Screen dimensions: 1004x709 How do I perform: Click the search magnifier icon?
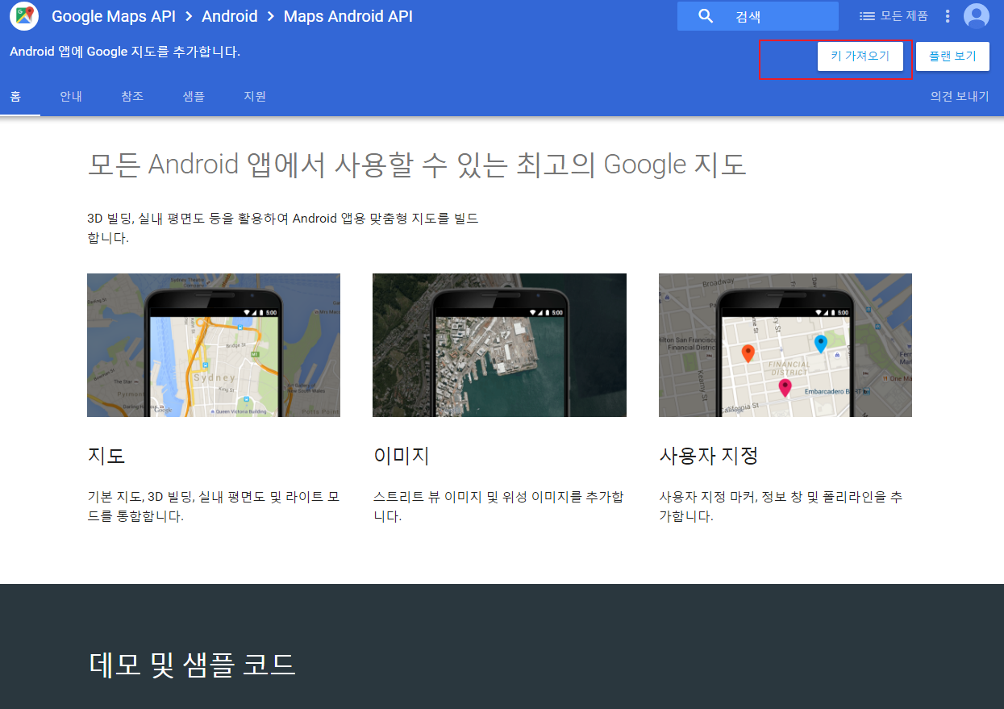[706, 16]
